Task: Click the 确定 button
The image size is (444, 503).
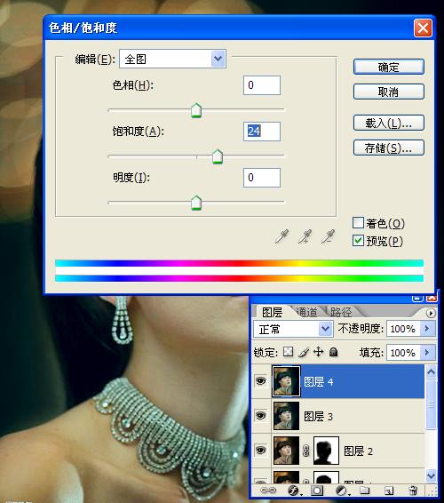Action: (389, 67)
